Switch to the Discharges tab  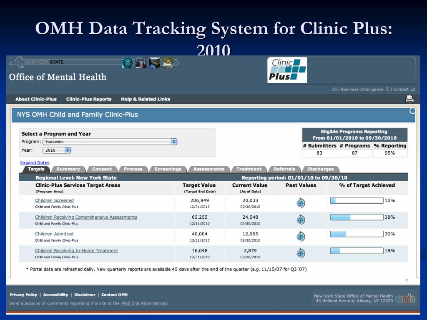point(321,169)
